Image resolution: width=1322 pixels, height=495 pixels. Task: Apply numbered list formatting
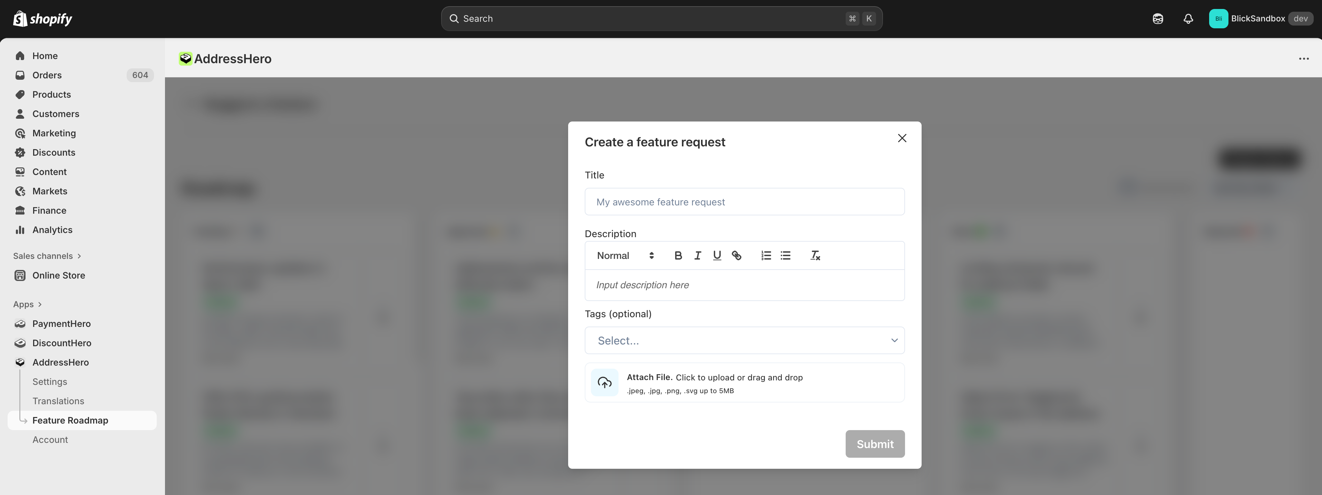coord(766,255)
